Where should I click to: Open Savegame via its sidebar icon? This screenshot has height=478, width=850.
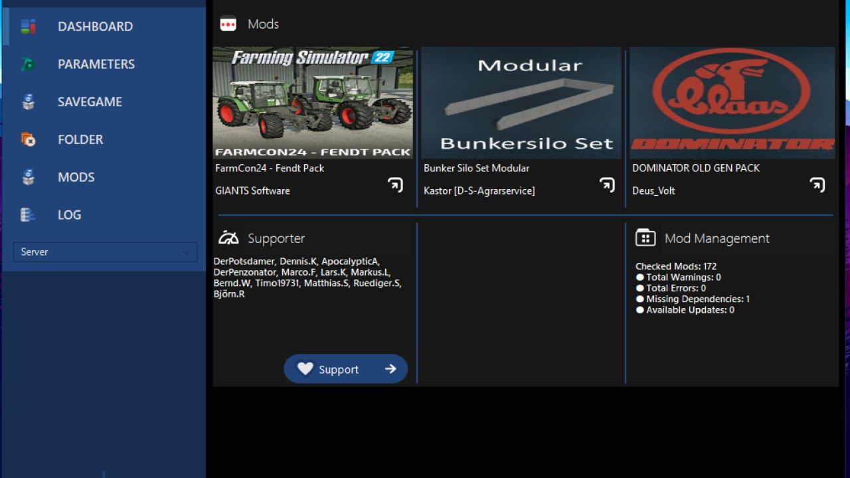point(28,102)
